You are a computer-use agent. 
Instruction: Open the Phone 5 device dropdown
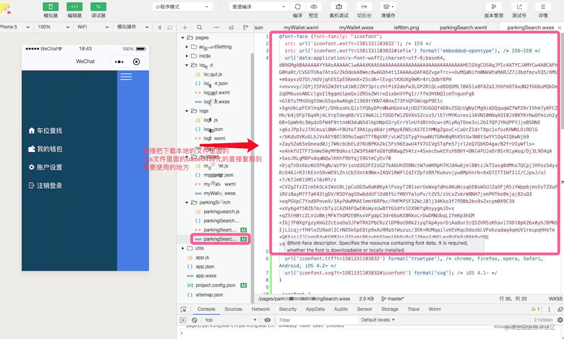15,27
